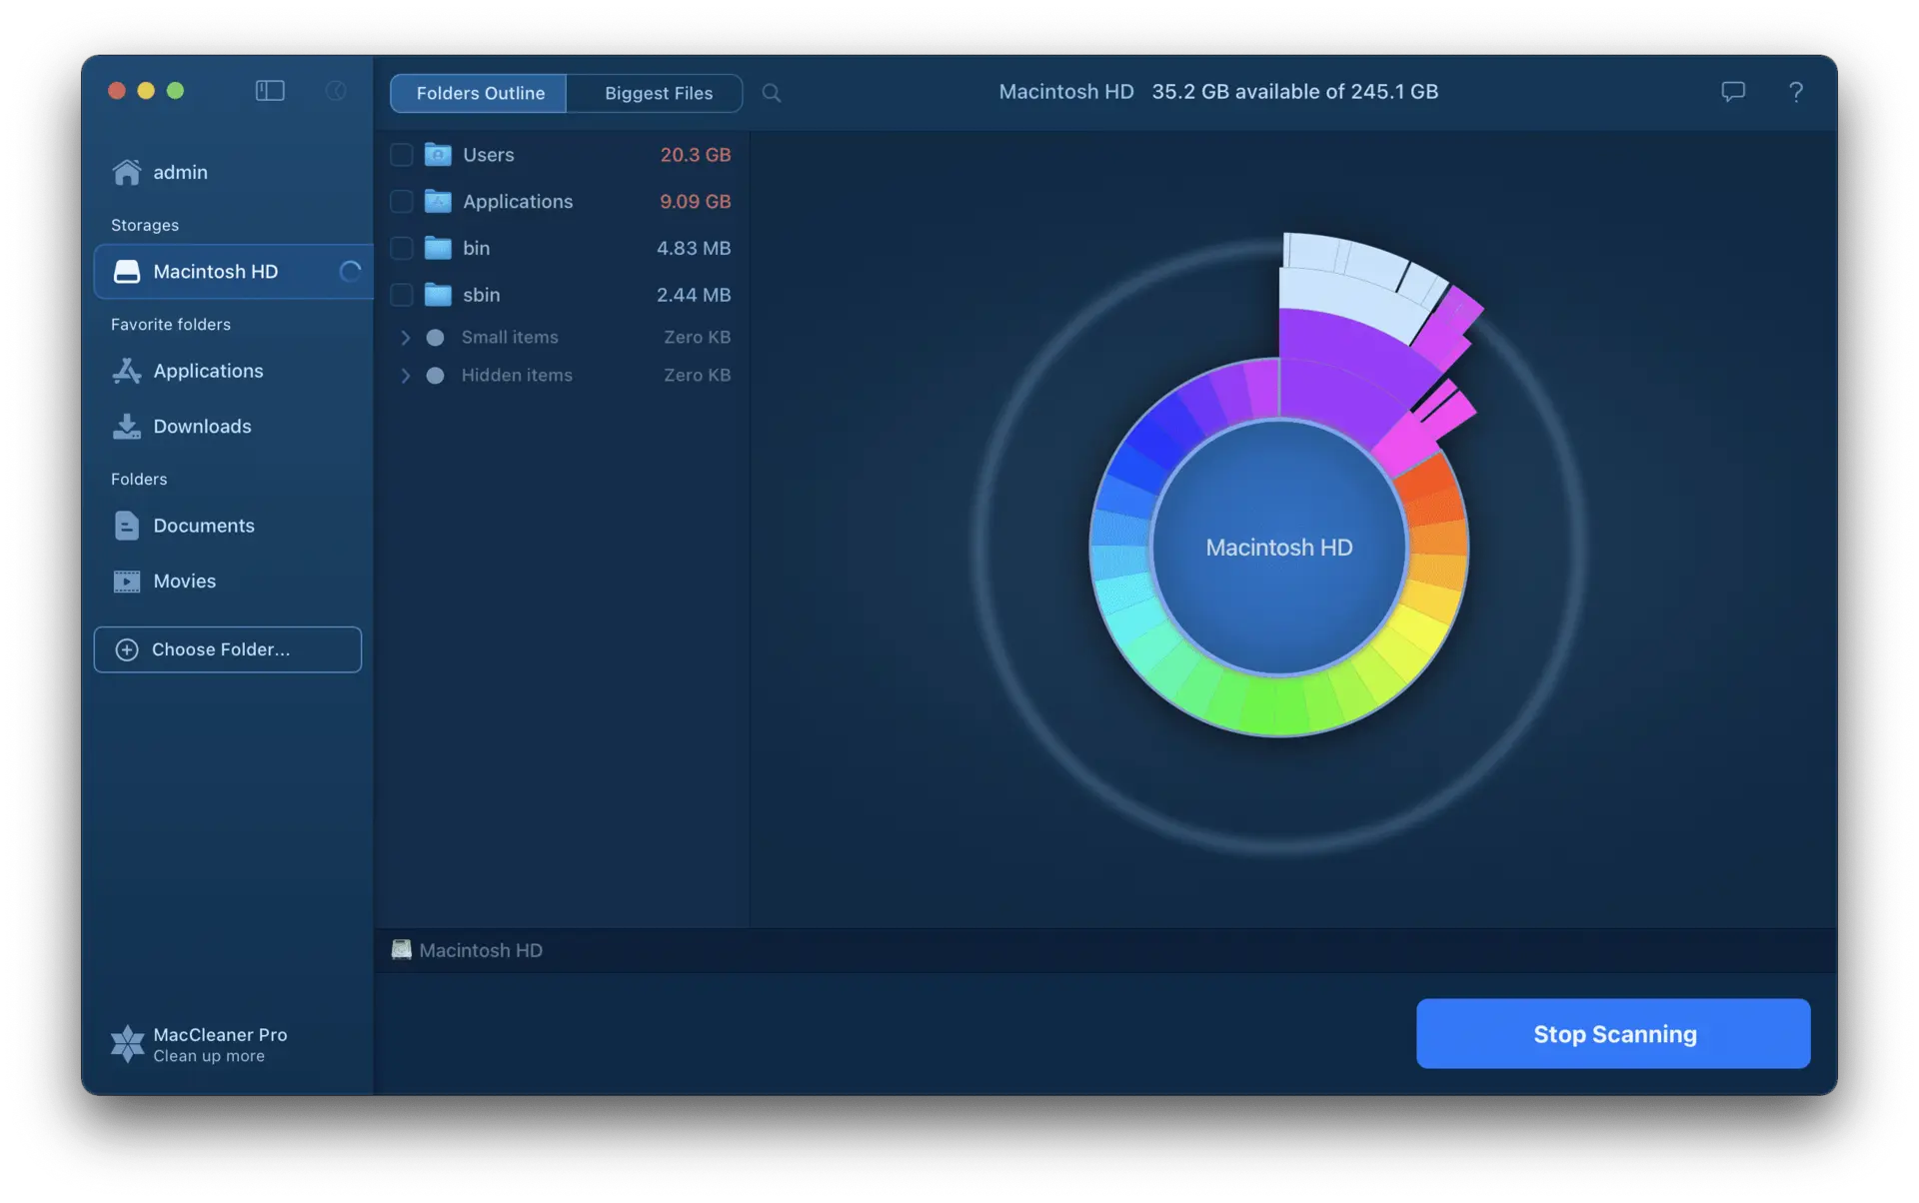Select the Macintosh HD drive in sidebar
The width and height of the screenshot is (1919, 1203).
pos(233,272)
